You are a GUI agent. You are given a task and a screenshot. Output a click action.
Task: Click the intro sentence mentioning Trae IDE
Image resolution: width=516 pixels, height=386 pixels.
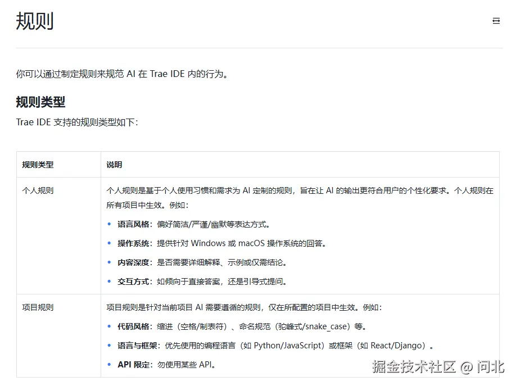(x=121, y=74)
